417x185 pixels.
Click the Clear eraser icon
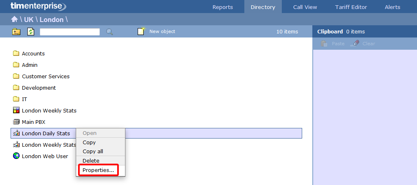(355, 44)
